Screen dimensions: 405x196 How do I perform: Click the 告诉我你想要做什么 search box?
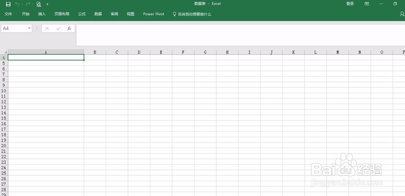[x=195, y=15]
